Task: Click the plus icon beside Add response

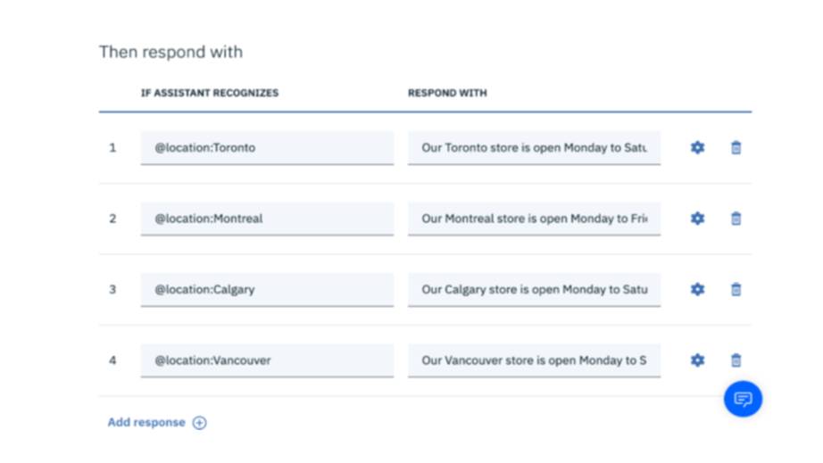Action: (x=199, y=423)
